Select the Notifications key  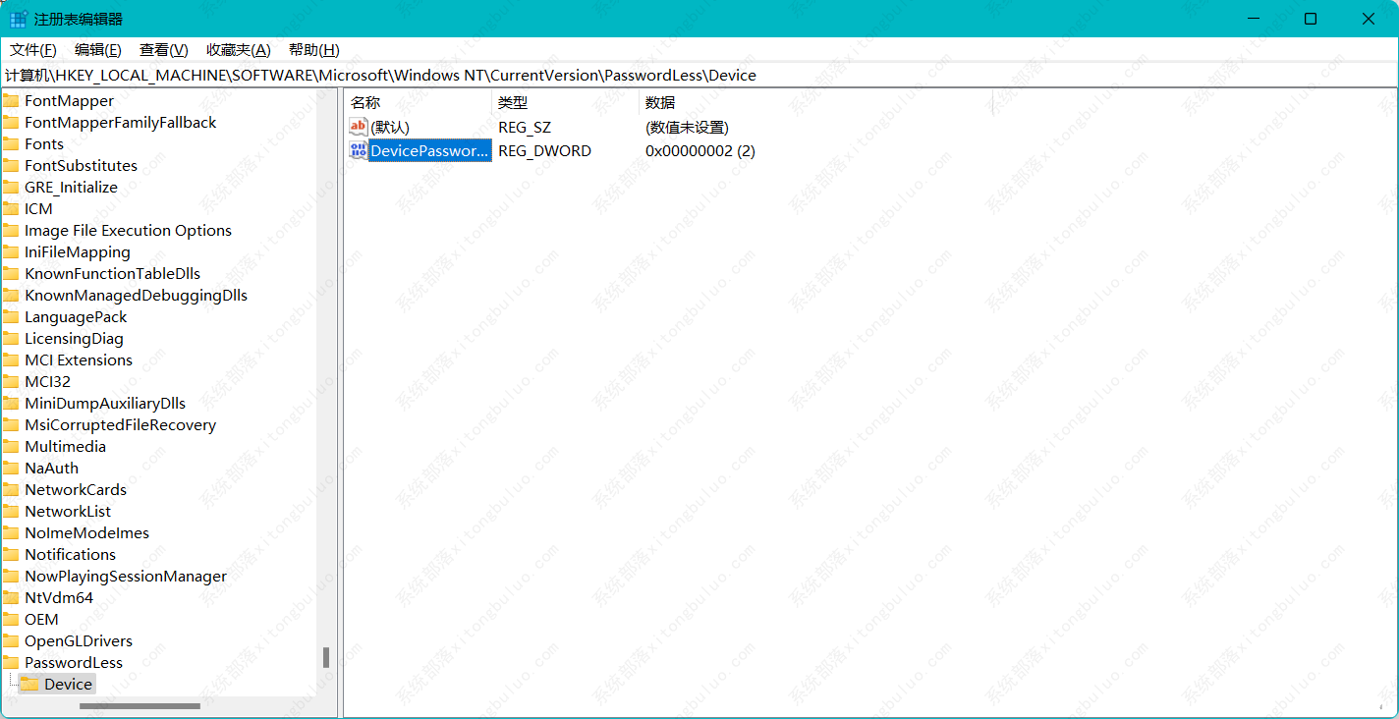click(x=68, y=554)
